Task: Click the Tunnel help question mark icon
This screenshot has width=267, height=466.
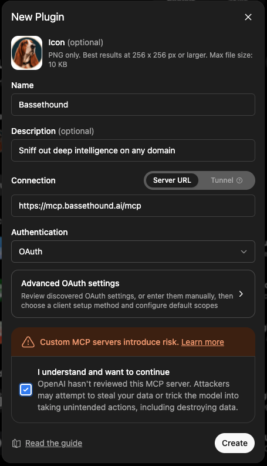Action: 239,180
